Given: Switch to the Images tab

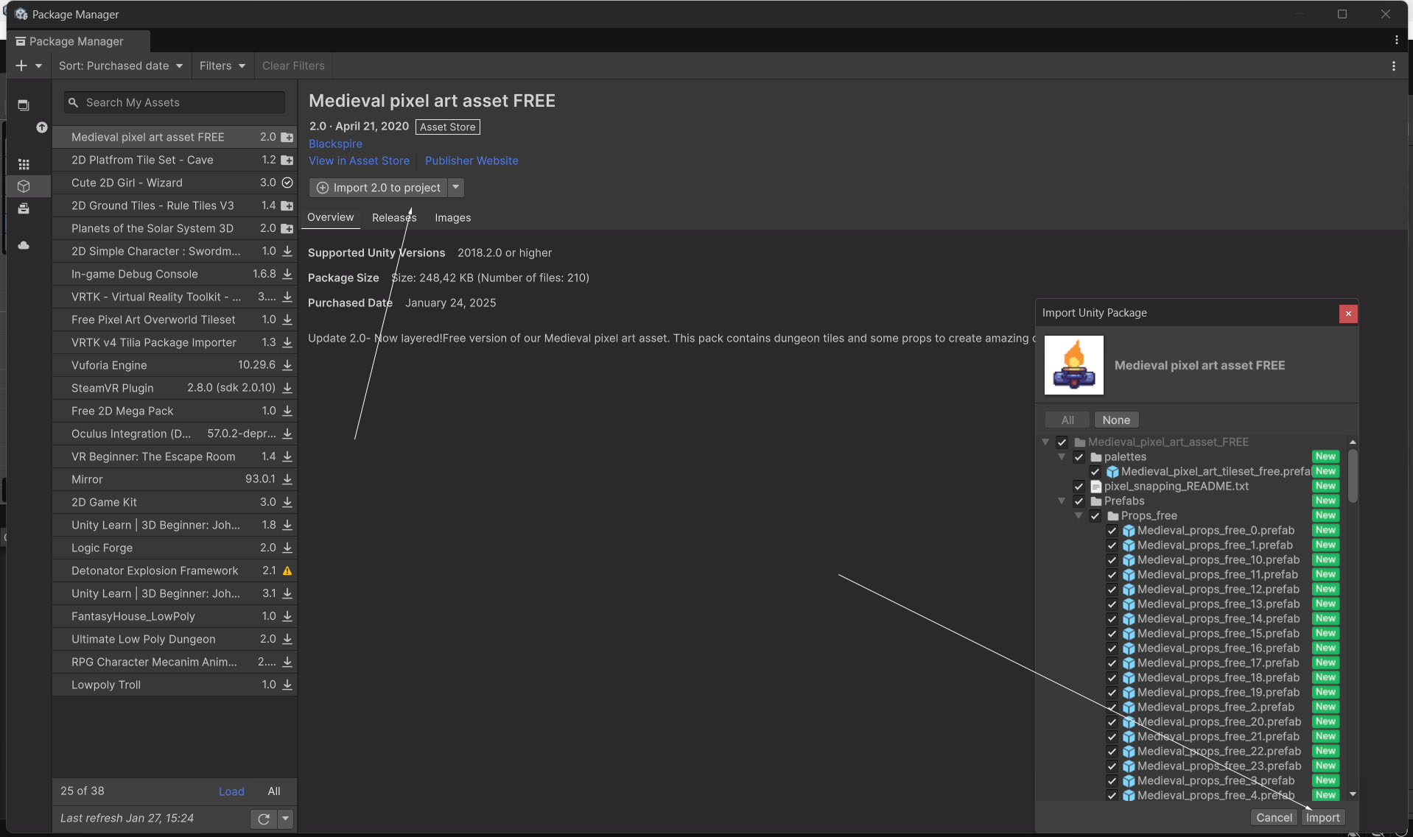Looking at the screenshot, I should click(452, 218).
